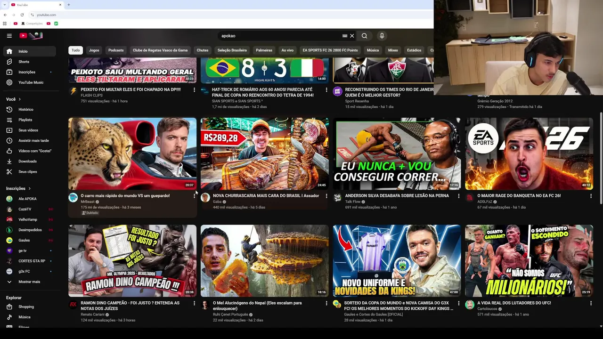Click the page vertical scrollbar
Viewport: 603px width, 339px height.
click(601, 158)
